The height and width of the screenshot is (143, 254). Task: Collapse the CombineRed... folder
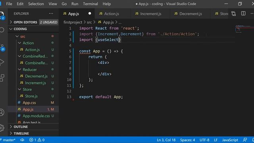click(x=33, y=56)
